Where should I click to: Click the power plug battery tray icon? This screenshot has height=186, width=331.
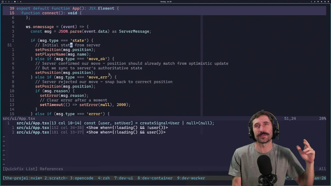[x=328, y=2]
